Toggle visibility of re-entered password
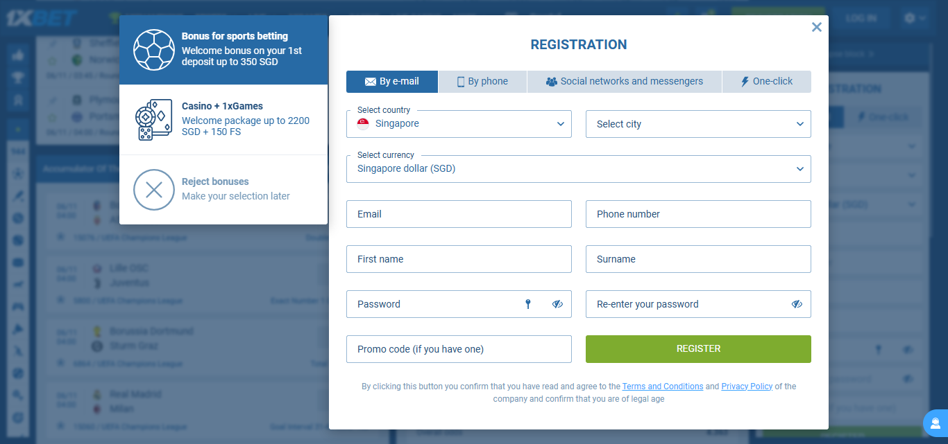Viewport: 948px width, 444px height. tap(797, 304)
